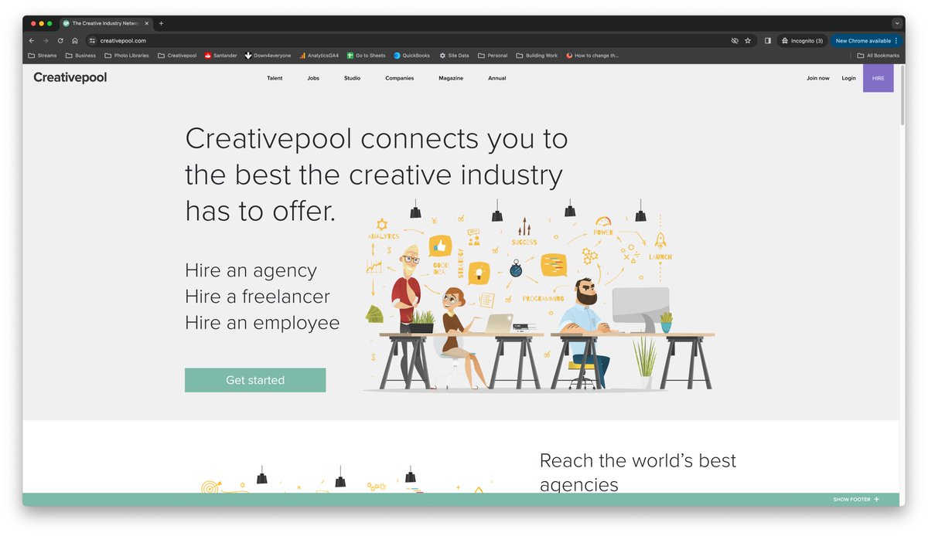The width and height of the screenshot is (928, 536).
Task: Reload the creativepool.com page
Action: click(x=60, y=40)
